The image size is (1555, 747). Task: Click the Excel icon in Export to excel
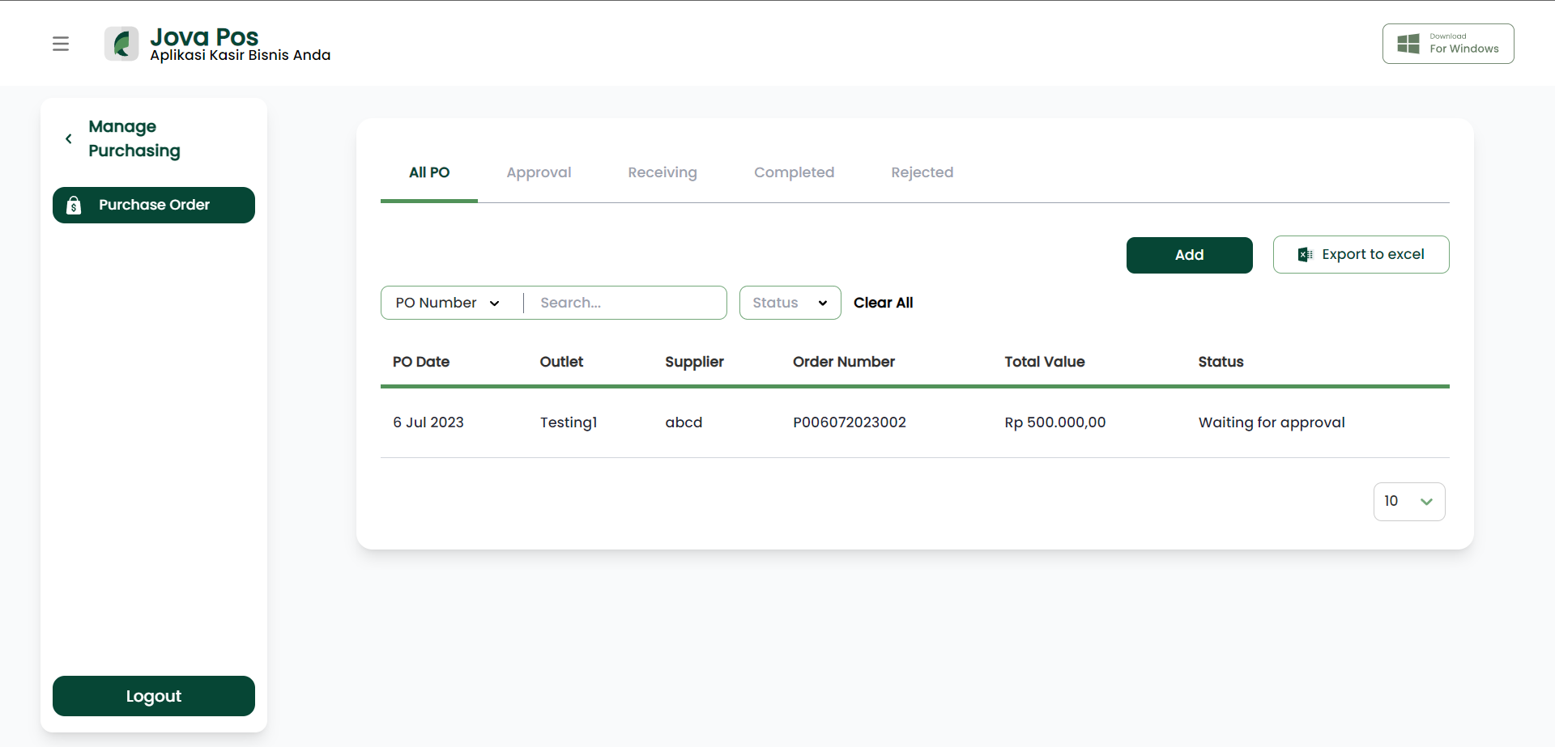(x=1305, y=255)
